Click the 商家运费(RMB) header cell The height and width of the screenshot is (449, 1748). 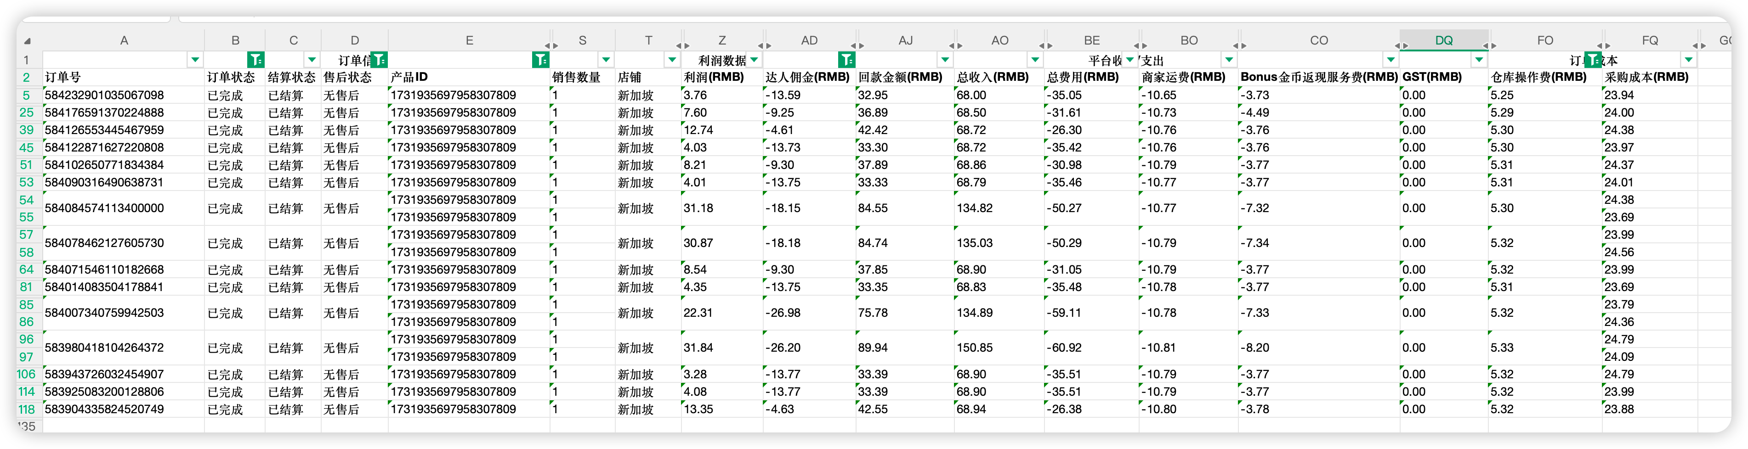(1189, 77)
